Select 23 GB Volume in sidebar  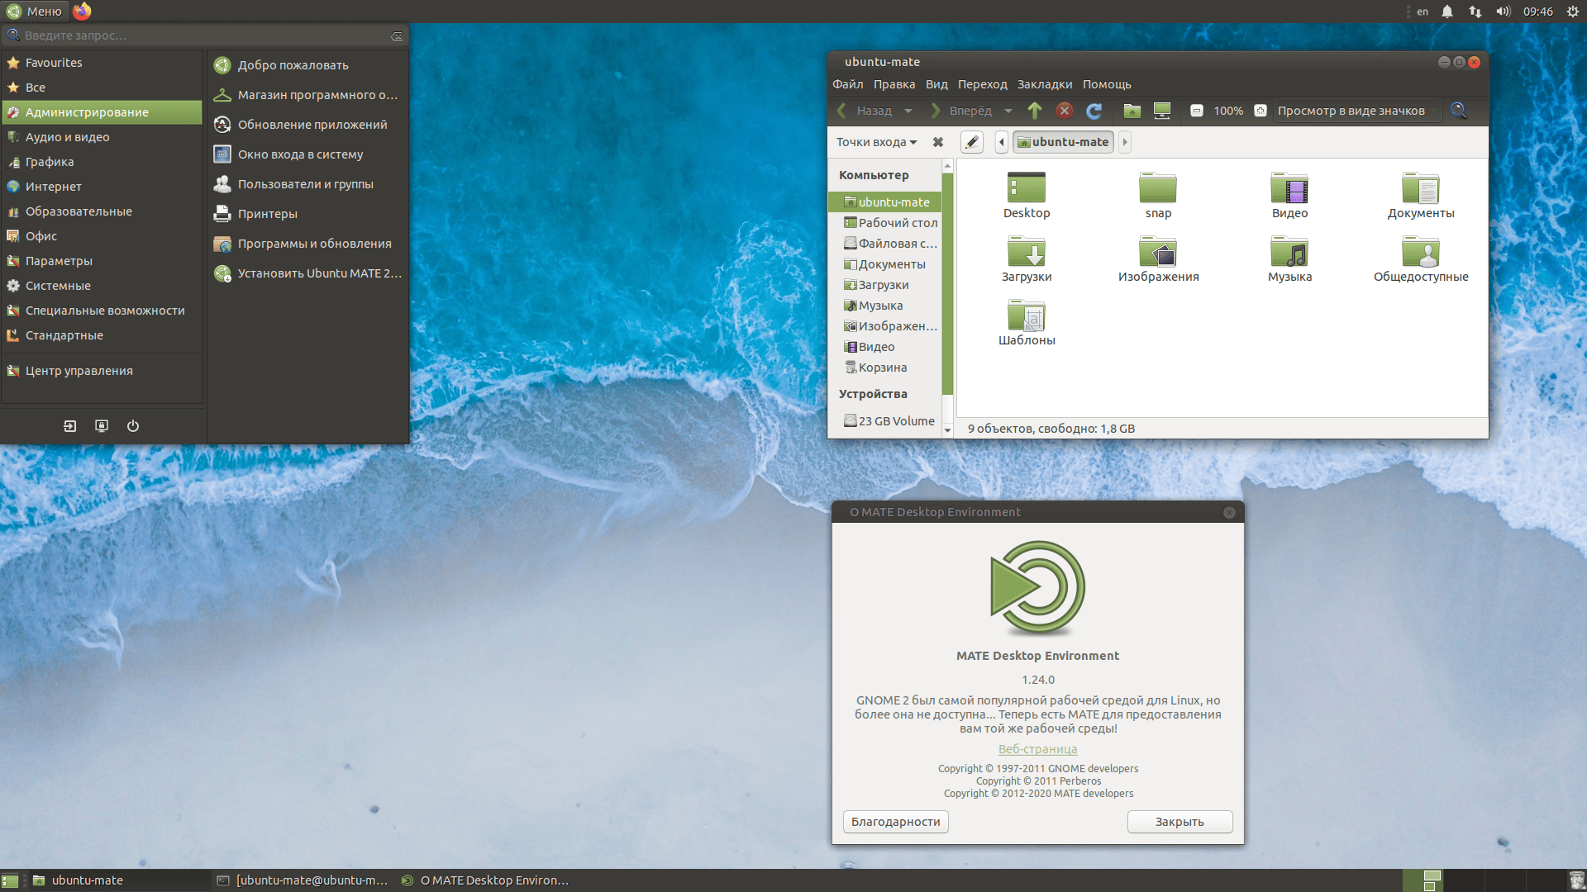884,421
